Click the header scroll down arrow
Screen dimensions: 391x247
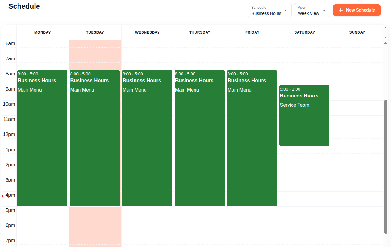[386, 37]
